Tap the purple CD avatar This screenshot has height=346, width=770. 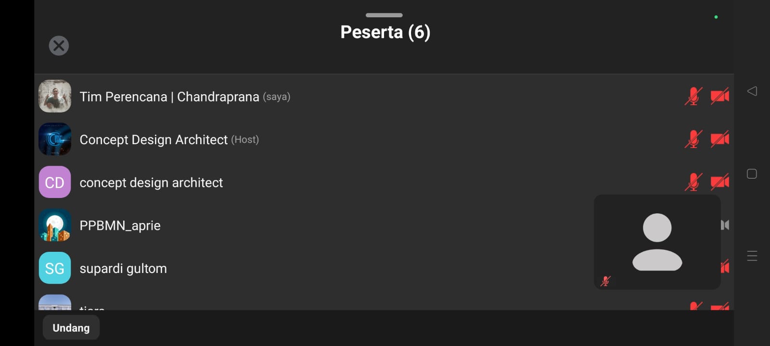[x=55, y=182]
